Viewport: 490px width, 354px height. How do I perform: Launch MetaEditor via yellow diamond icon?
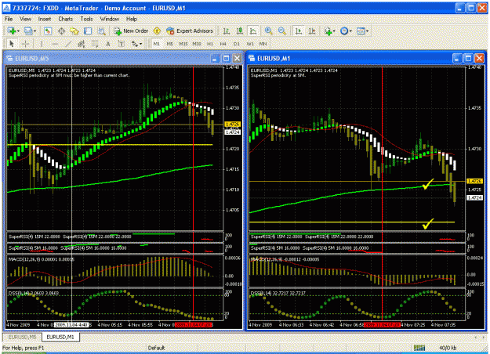coord(157,31)
